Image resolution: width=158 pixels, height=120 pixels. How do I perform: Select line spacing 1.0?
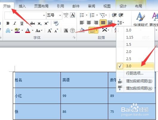(135, 30)
